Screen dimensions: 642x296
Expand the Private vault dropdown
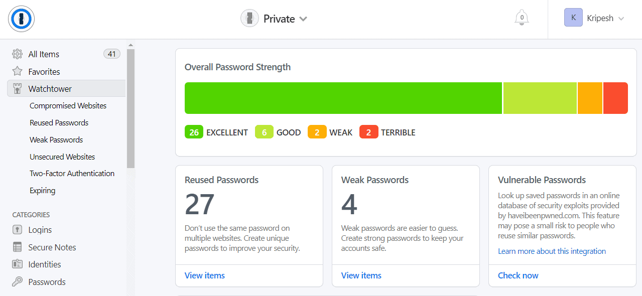pyautogui.click(x=303, y=19)
